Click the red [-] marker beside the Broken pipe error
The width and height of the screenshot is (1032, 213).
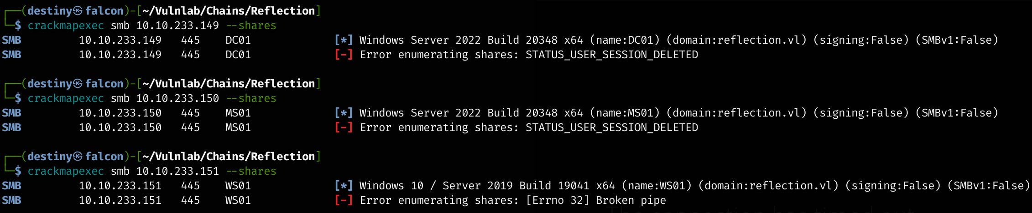344,200
